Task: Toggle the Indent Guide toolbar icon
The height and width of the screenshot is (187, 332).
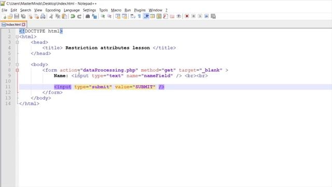Action: [146, 16]
